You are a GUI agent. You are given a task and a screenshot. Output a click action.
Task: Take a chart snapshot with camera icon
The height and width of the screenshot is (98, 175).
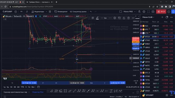point(153,11)
